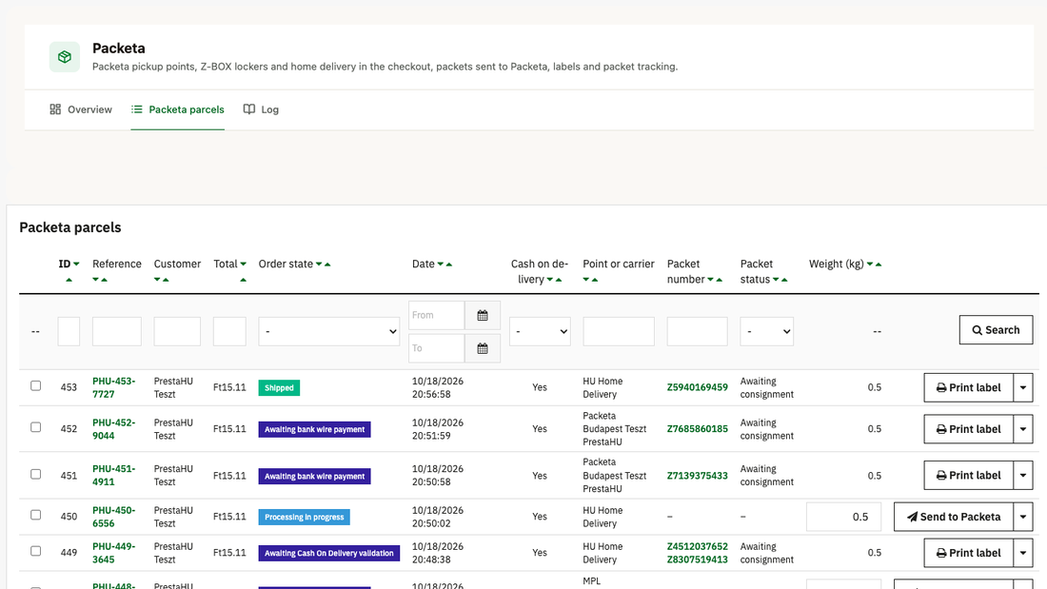
Task: Sort Total column ascending arrow
Action: 243,280
